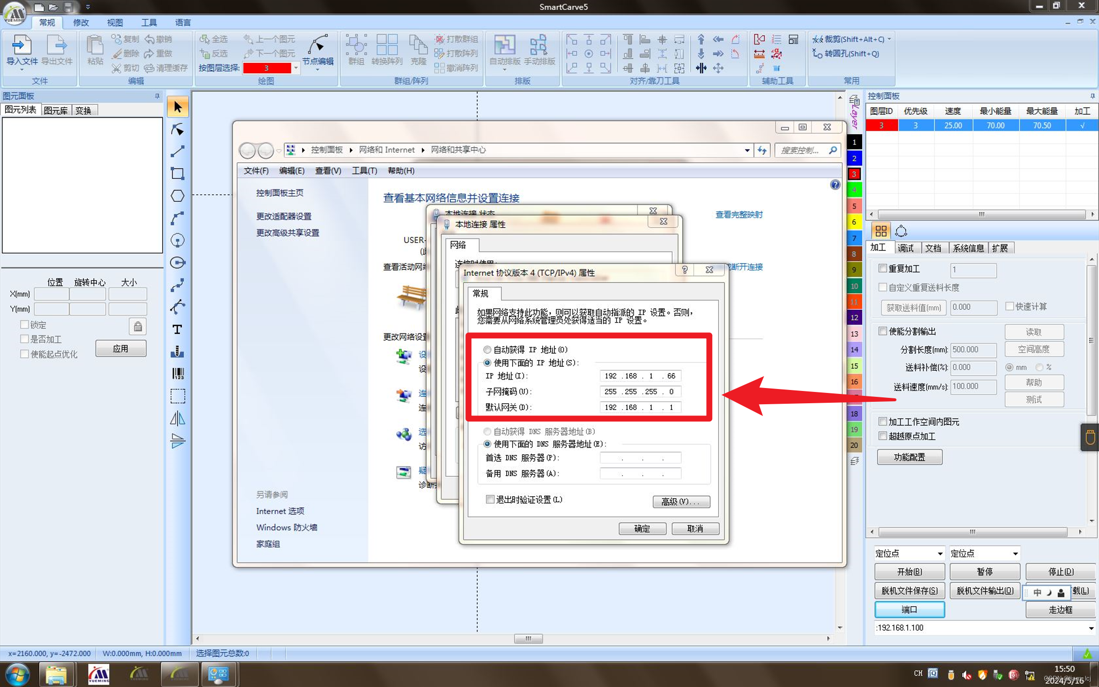Viewport: 1099px width, 687px height.
Task: Click the Convert to round hole tool
Action: click(846, 54)
